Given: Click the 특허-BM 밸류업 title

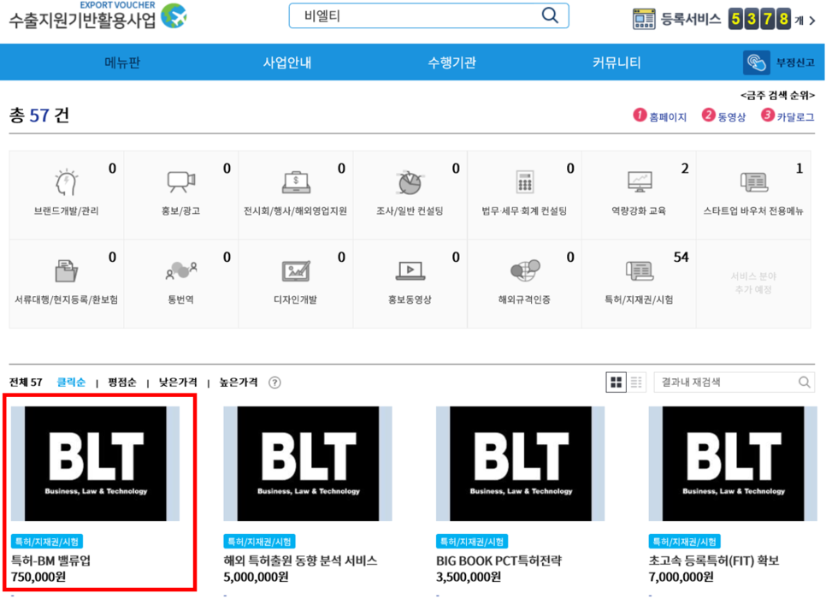Looking at the screenshot, I should (x=51, y=561).
